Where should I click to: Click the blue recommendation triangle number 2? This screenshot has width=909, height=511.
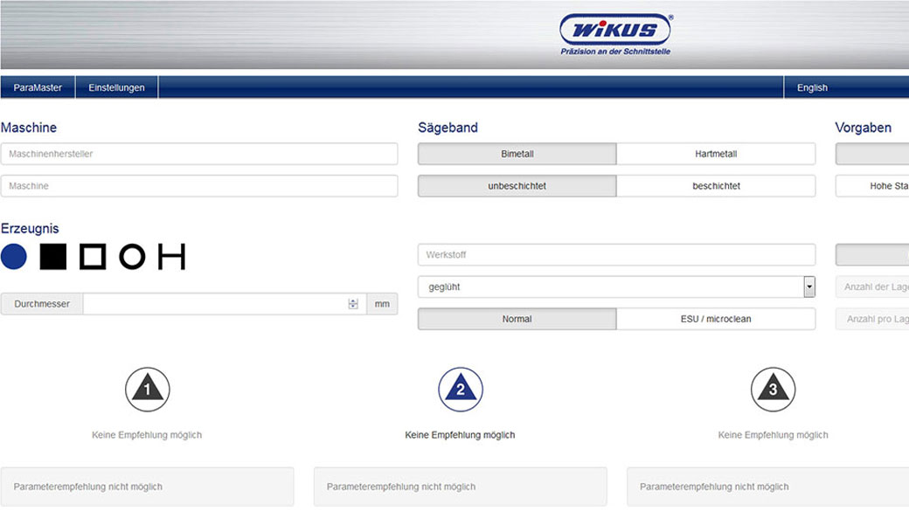(x=460, y=390)
